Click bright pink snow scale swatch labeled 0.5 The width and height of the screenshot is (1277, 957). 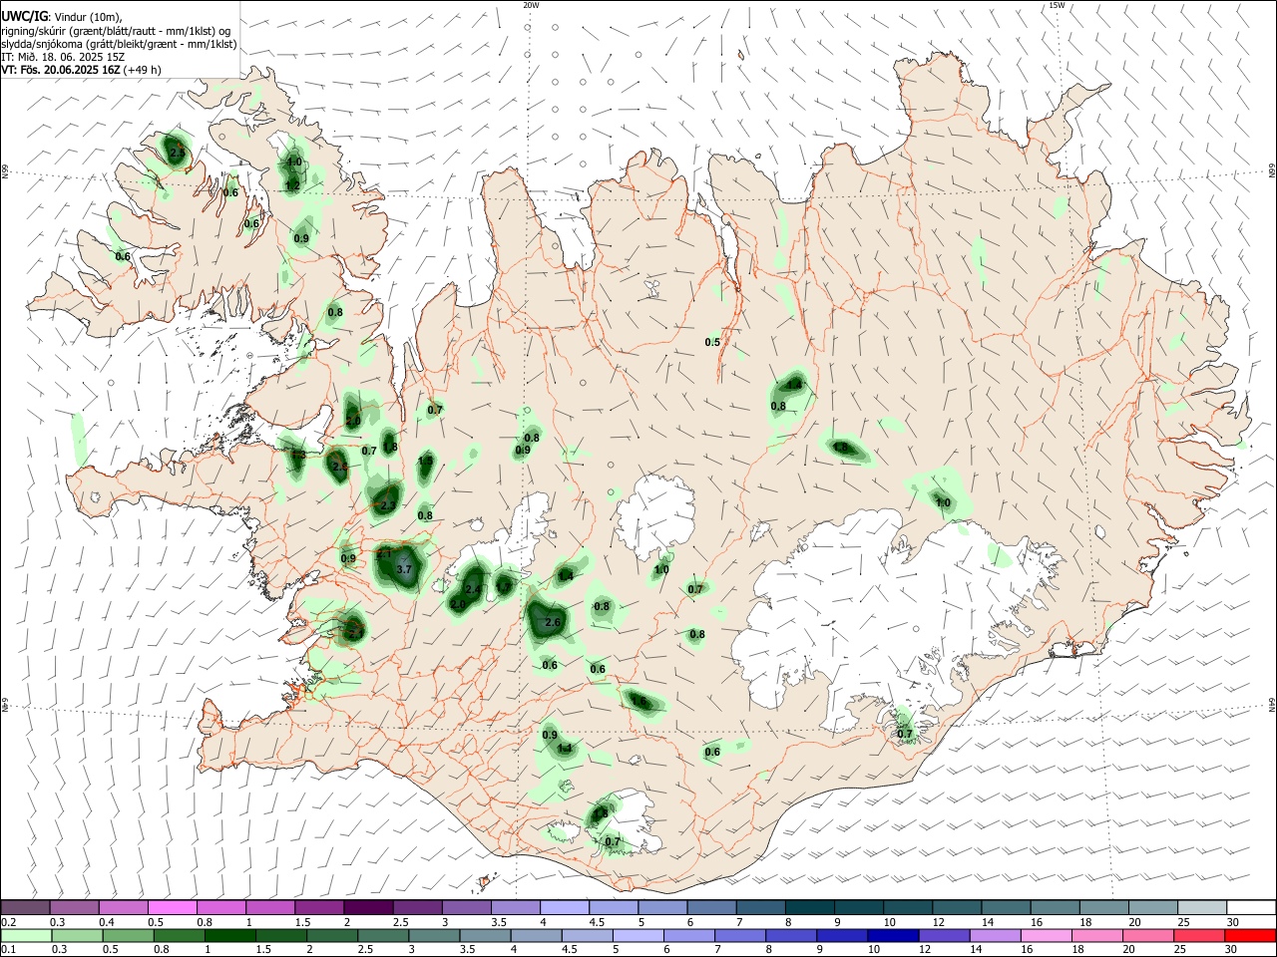(x=173, y=908)
